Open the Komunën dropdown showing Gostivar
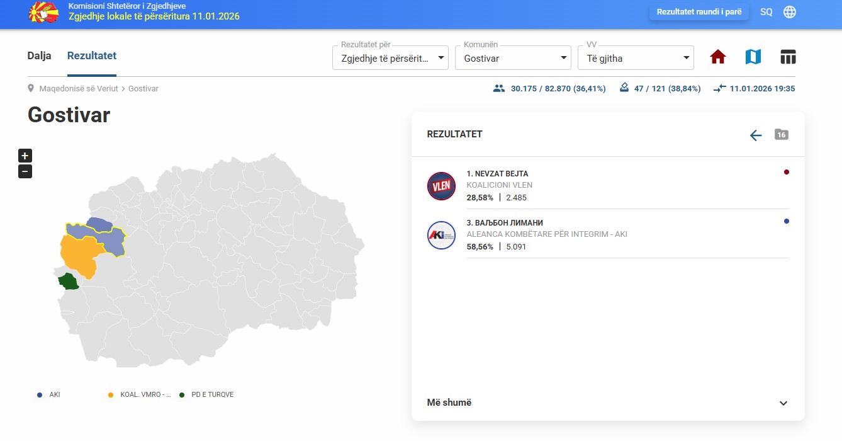 (513, 58)
